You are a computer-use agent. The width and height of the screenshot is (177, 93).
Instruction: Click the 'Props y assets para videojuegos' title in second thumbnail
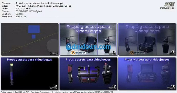tap(88, 29)
